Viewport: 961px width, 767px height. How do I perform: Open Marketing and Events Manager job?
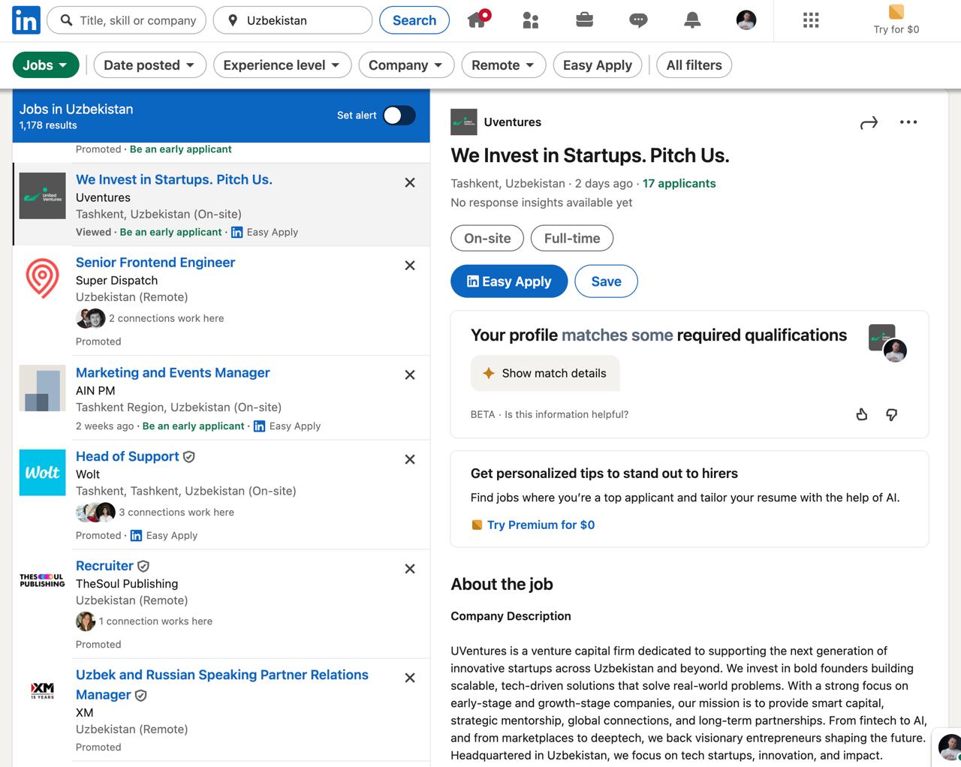tap(173, 372)
